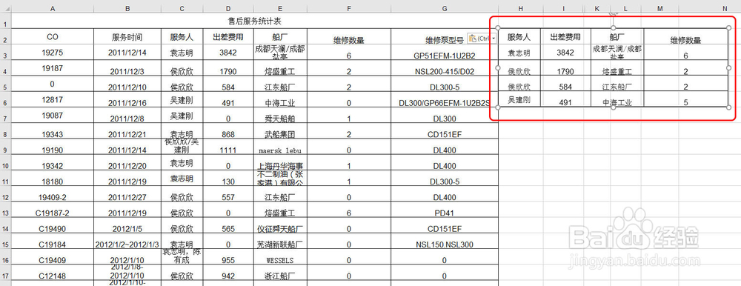The image size is (741, 286).
Task: Click the date cell 2011/12/3
Action: pyautogui.click(x=127, y=68)
